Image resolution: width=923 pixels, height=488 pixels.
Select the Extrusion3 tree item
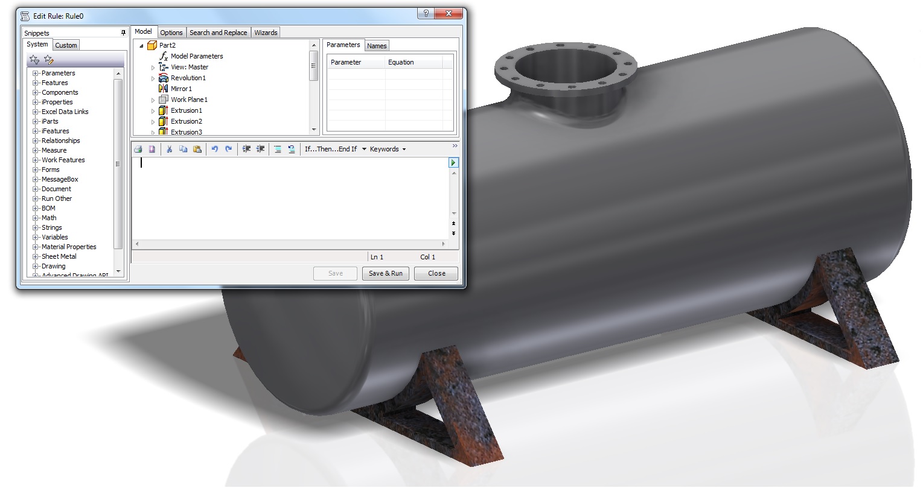point(187,132)
